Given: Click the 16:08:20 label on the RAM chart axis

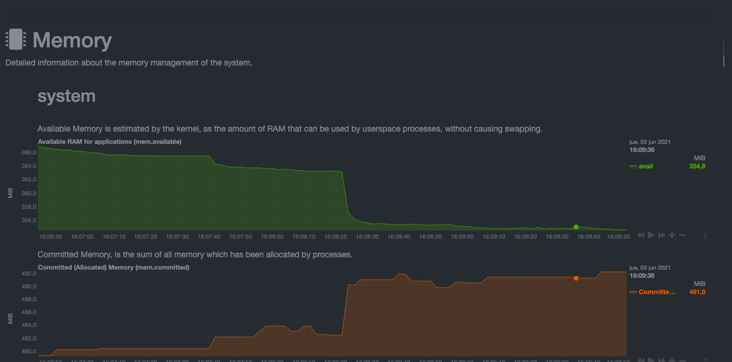Looking at the screenshot, I should (336, 237).
